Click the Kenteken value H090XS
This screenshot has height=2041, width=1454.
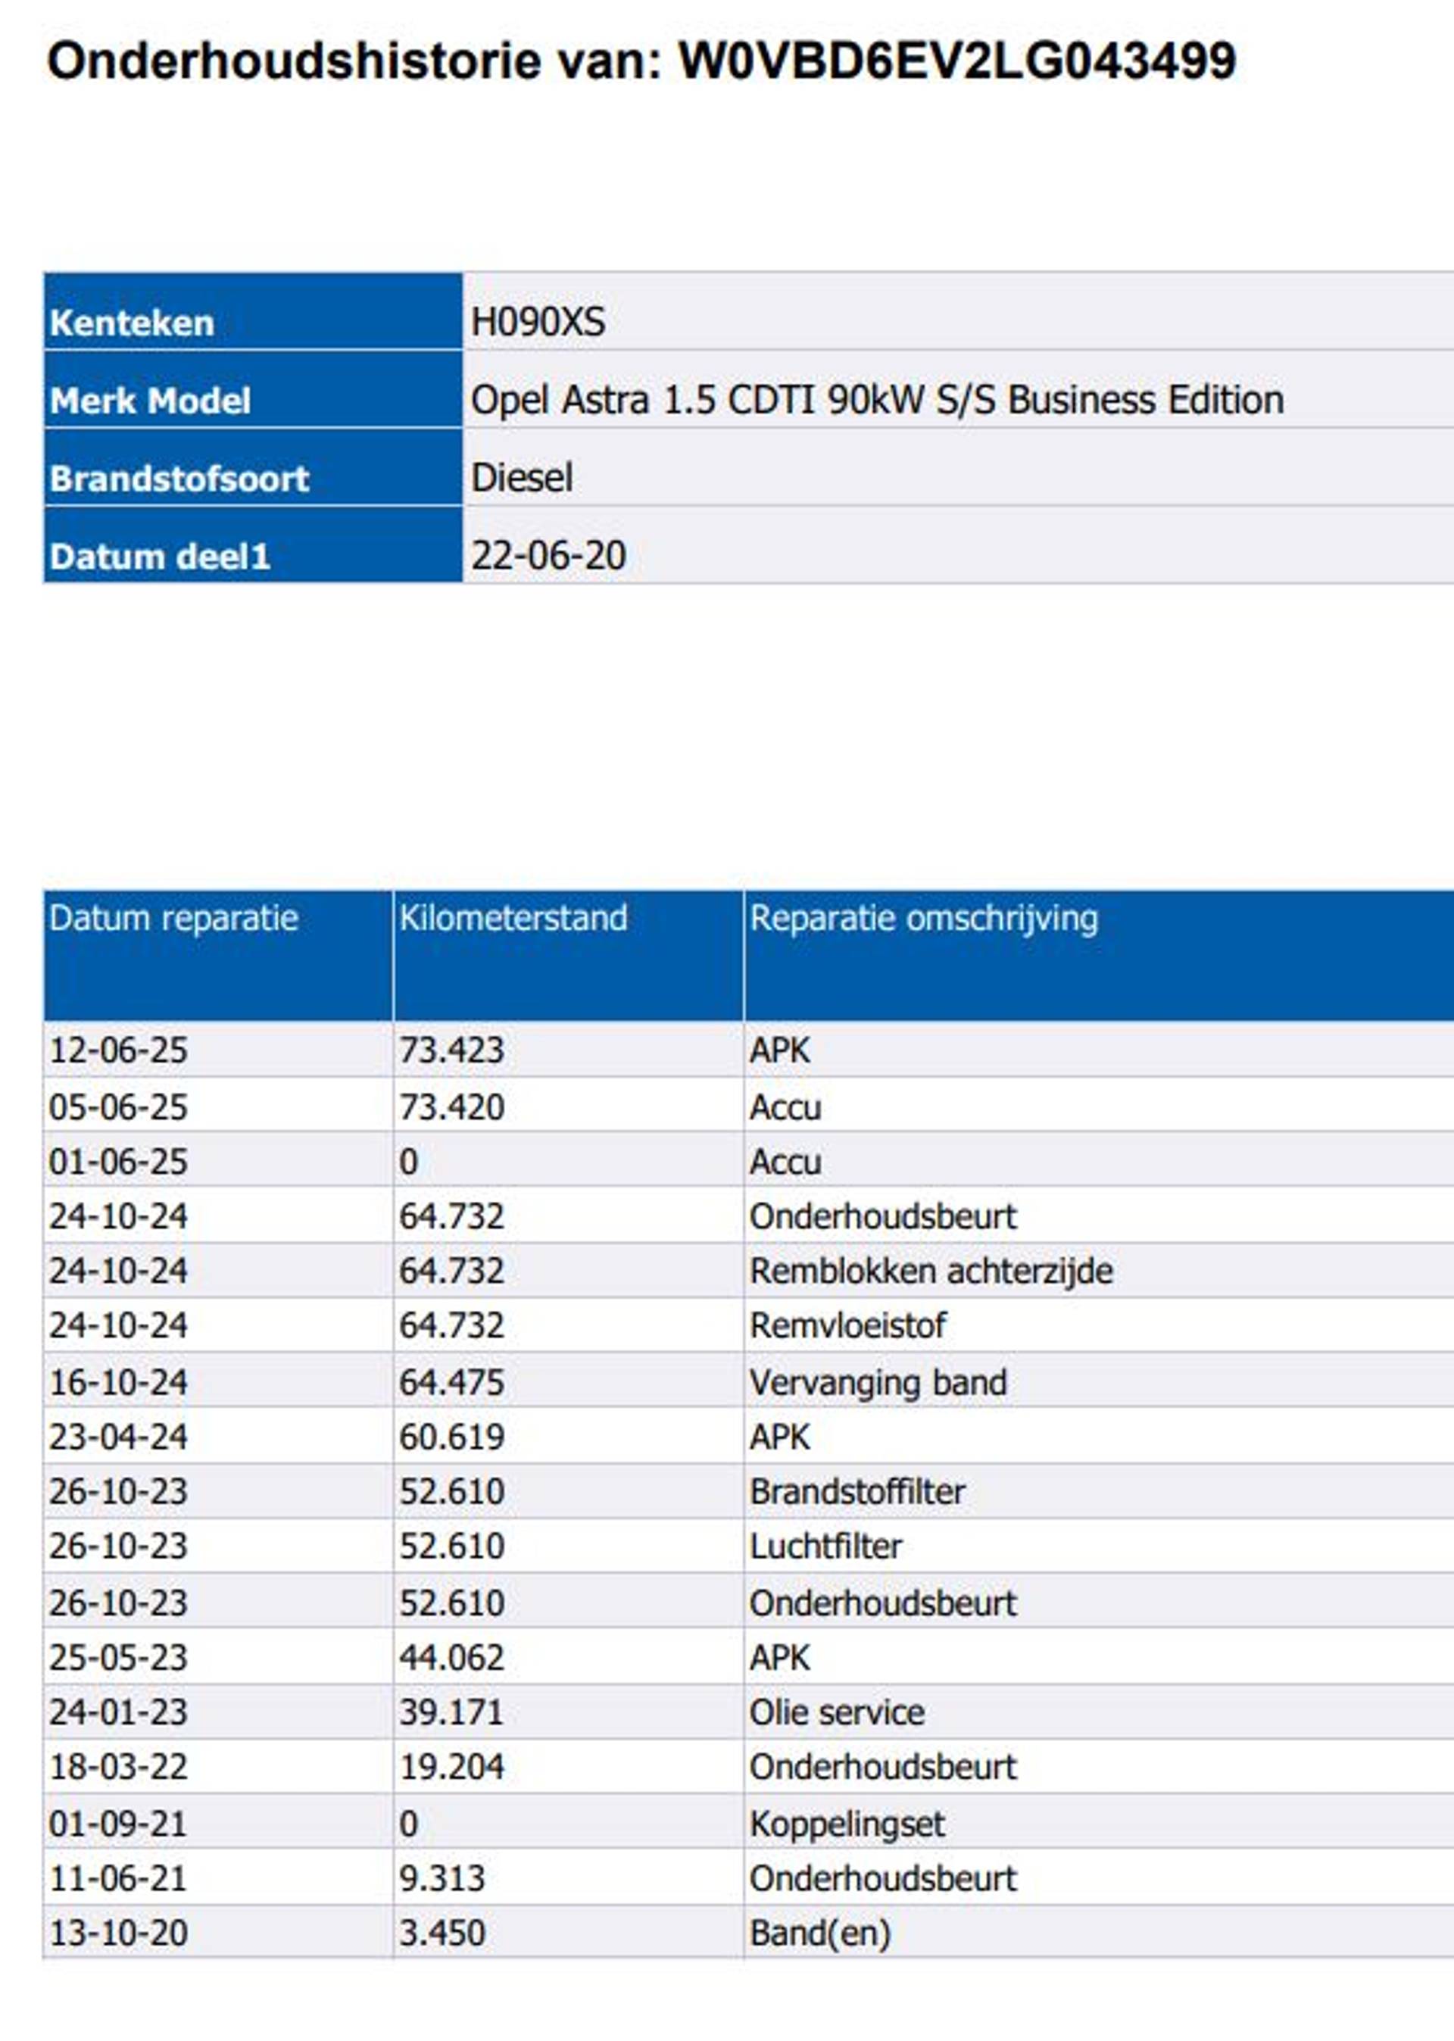pos(538,323)
